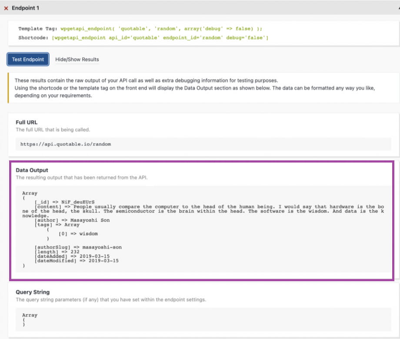Click the [length] 232 line
Image resolution: width=400 pixels, height=339 pixels.
[x=57, y=252]
